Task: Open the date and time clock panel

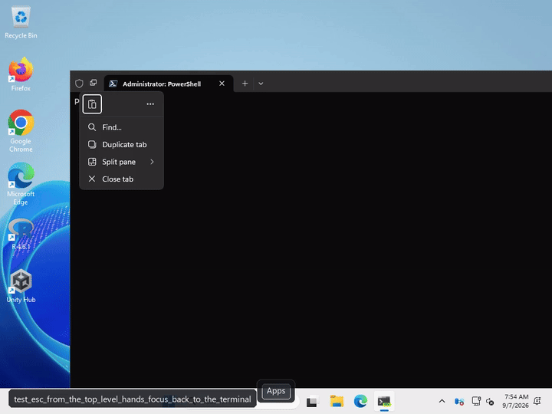Action: [x=516, y=401]
